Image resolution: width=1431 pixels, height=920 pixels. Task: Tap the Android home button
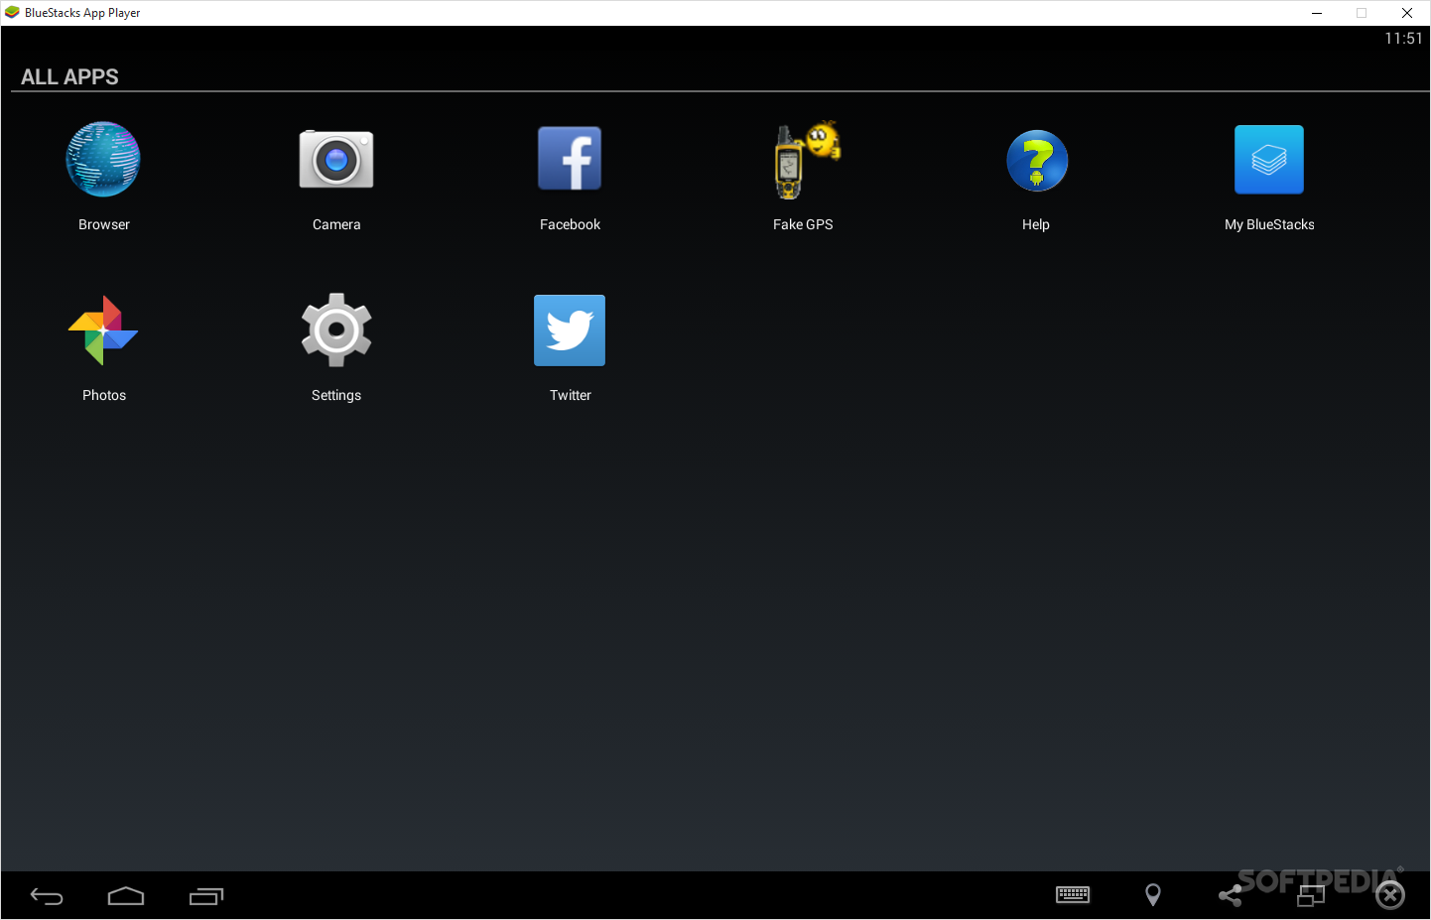[126, 897]
